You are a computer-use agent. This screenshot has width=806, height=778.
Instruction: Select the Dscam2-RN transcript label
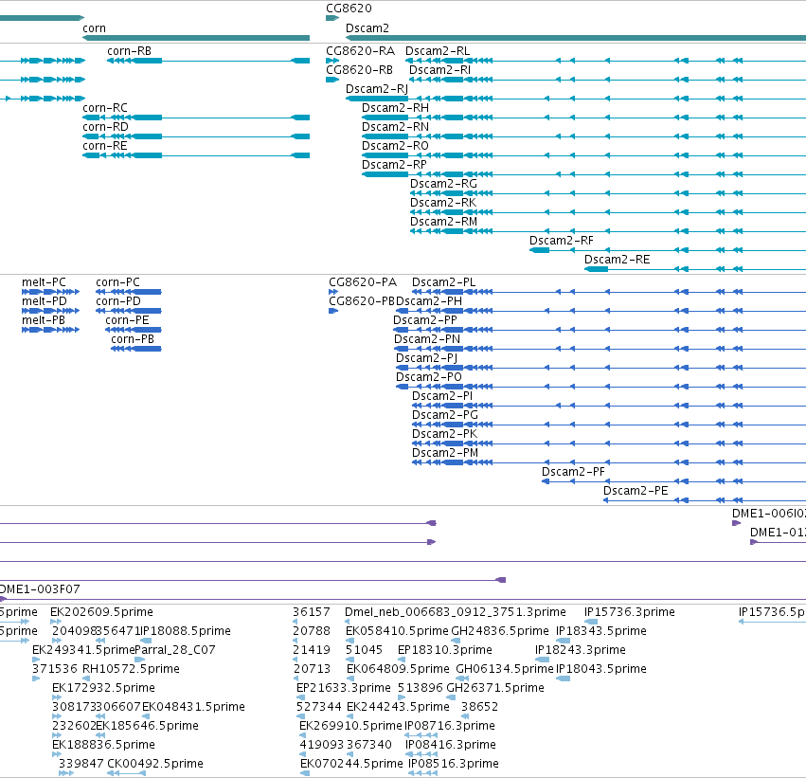coord(395,127)
